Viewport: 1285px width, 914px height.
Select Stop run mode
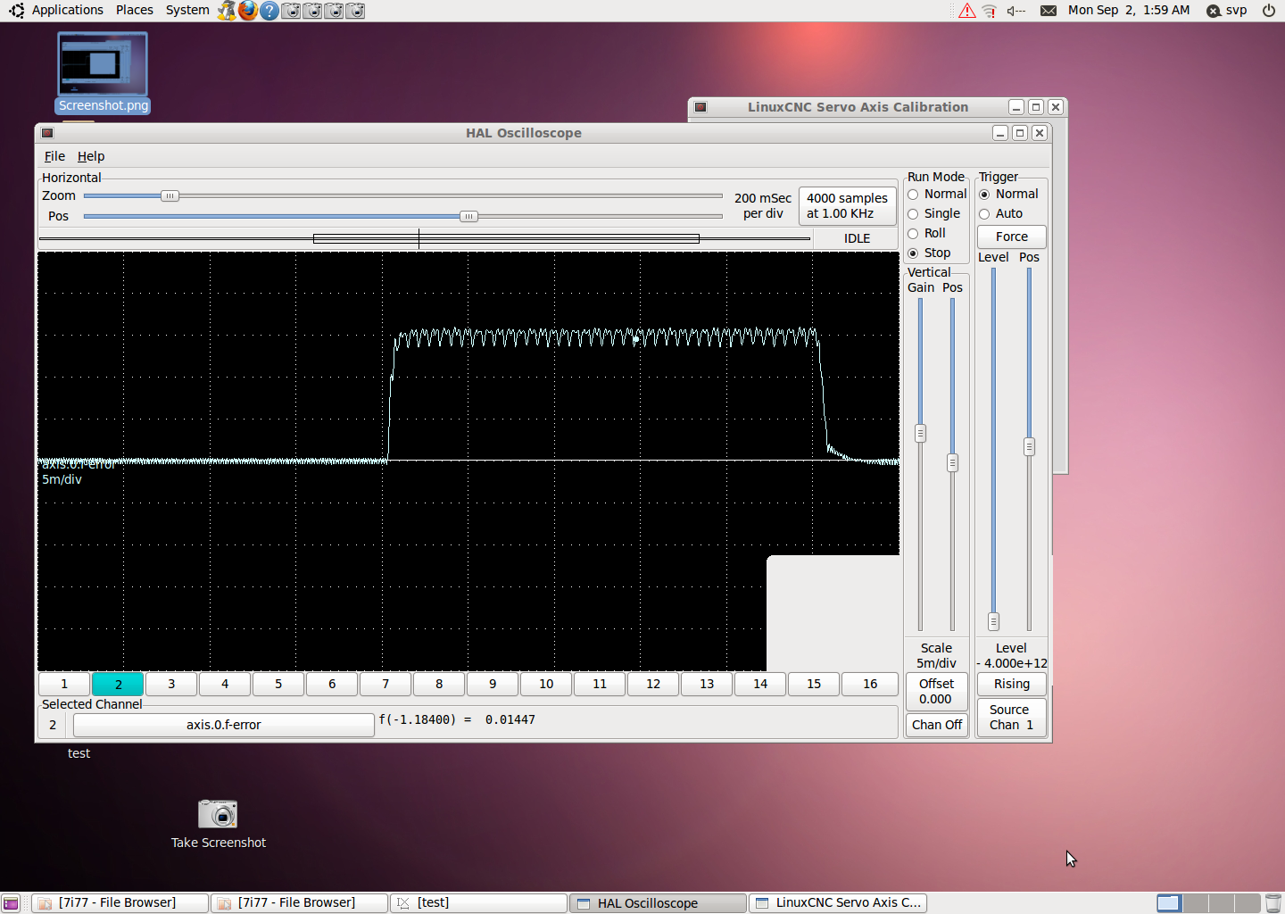coord(913,253)
